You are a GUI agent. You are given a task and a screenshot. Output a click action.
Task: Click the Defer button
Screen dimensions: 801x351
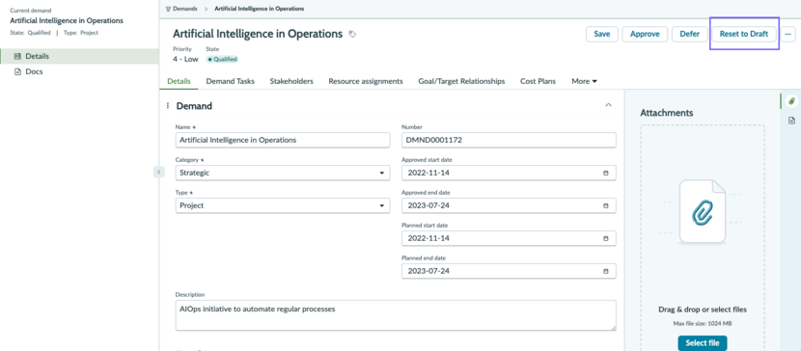pyautogui.click(x=689, y=34)
